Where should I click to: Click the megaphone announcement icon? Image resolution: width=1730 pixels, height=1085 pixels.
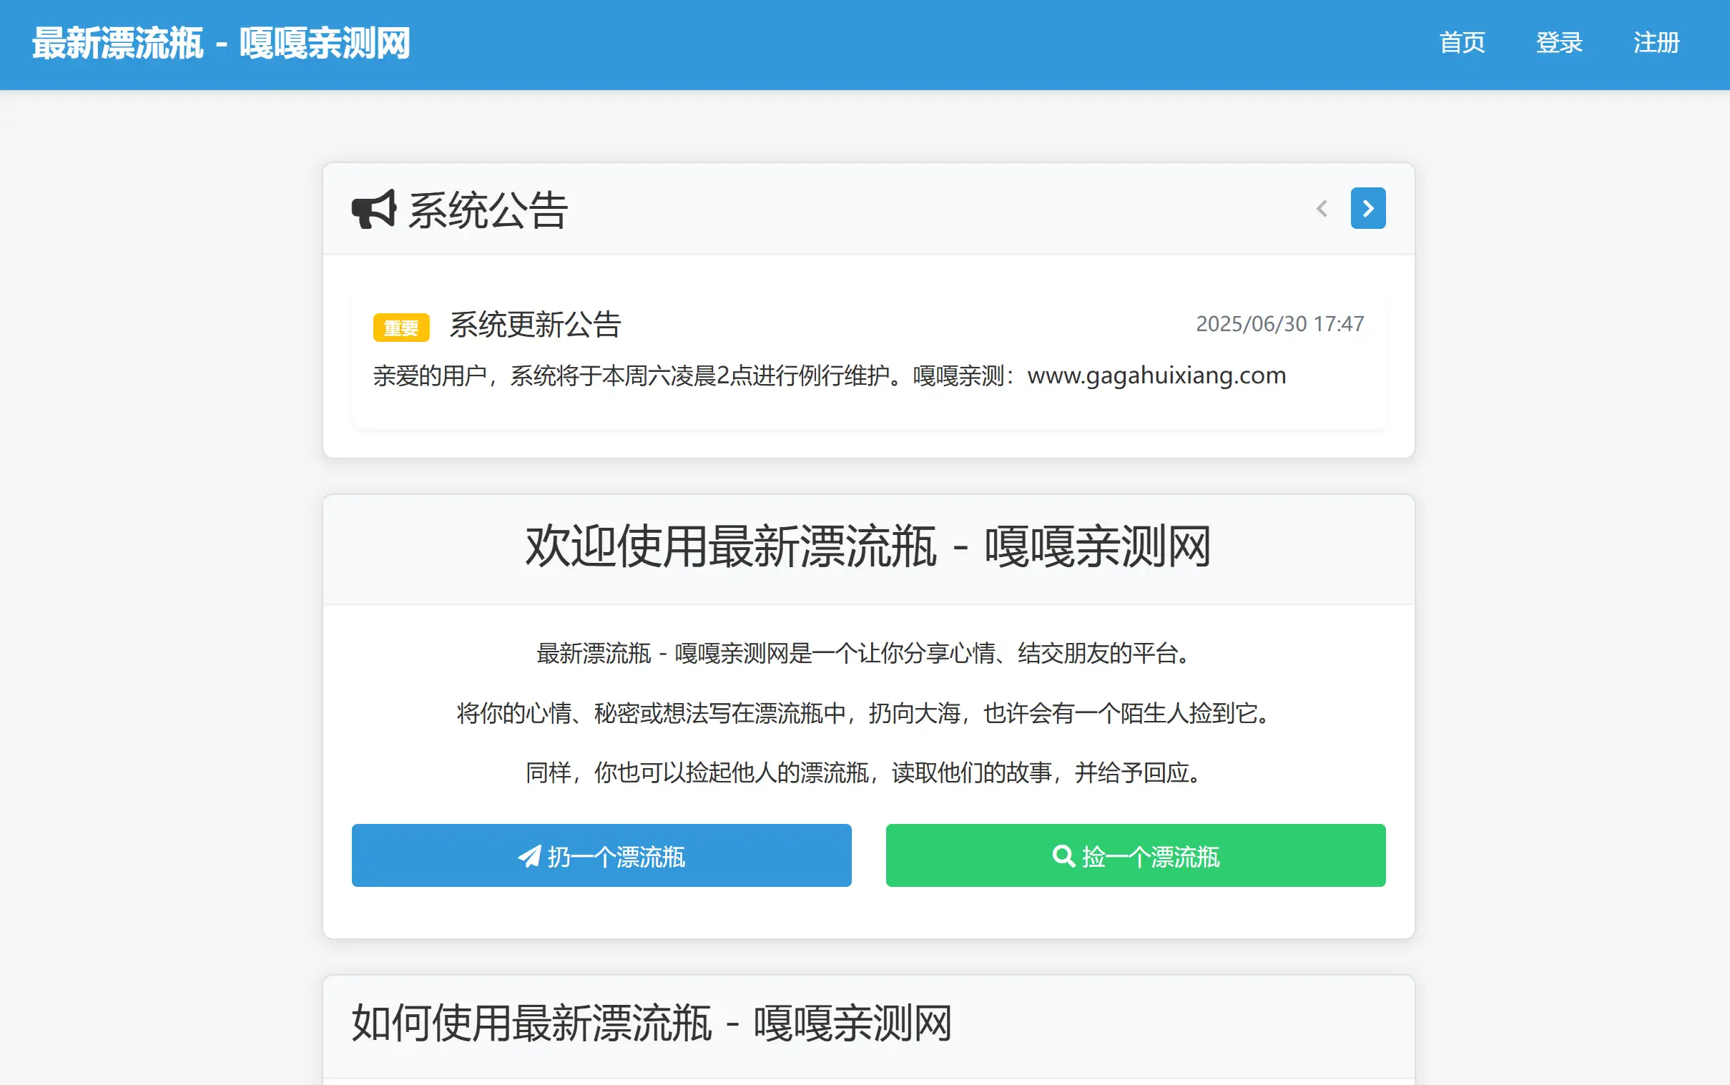click(375, 208)
